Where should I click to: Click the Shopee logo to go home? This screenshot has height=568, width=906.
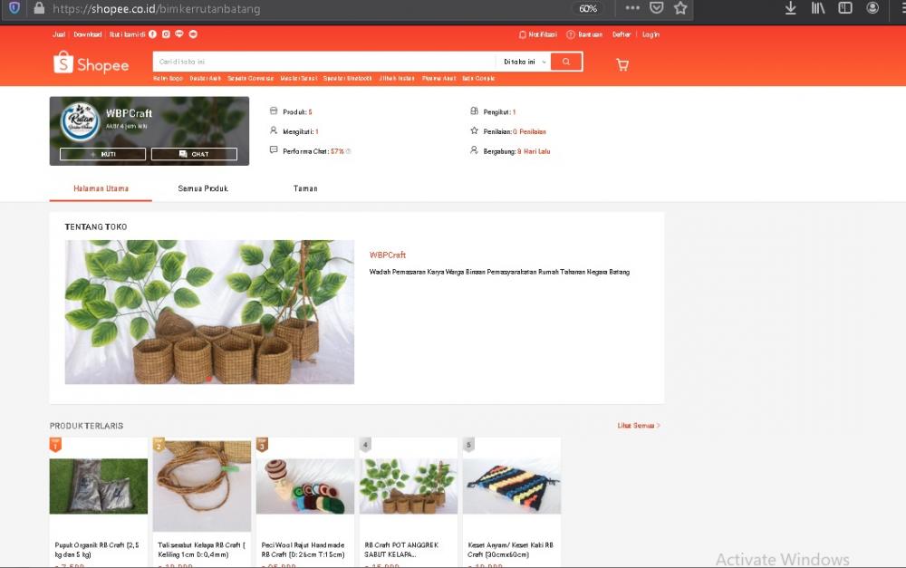click(91, 63)
